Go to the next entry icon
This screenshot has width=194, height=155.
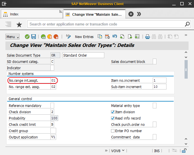(130, 37)
